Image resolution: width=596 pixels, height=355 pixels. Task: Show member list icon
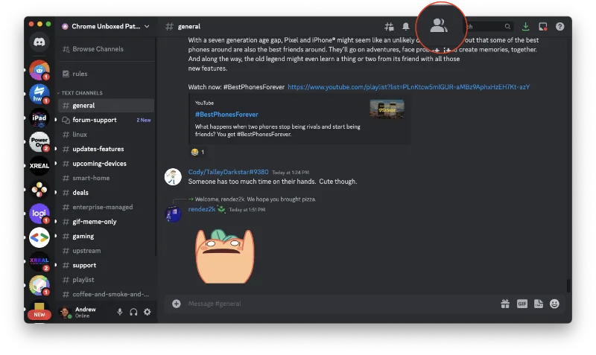438,26
